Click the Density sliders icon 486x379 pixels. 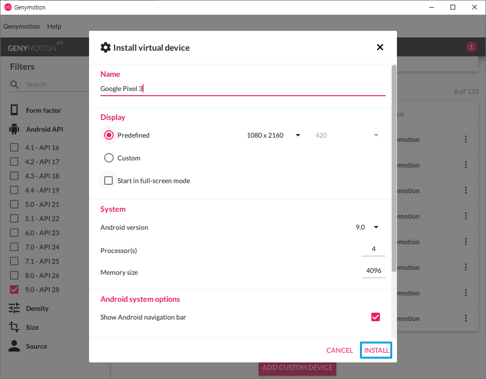coord(14,308)
